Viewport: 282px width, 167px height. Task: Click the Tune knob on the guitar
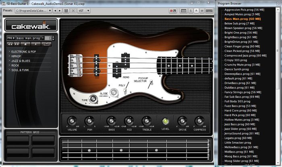coord(93,99)
